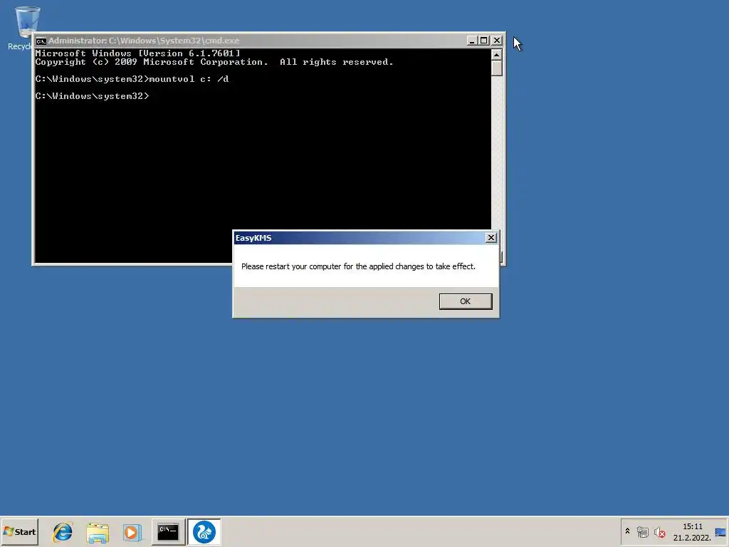
Task: Switch to the cmd.exe taskbar button
Action: point(168,531)
